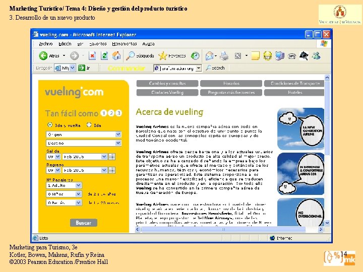Click the Refresh page icon
This screenshot has width=363, height=272.
tap(104, 56)
